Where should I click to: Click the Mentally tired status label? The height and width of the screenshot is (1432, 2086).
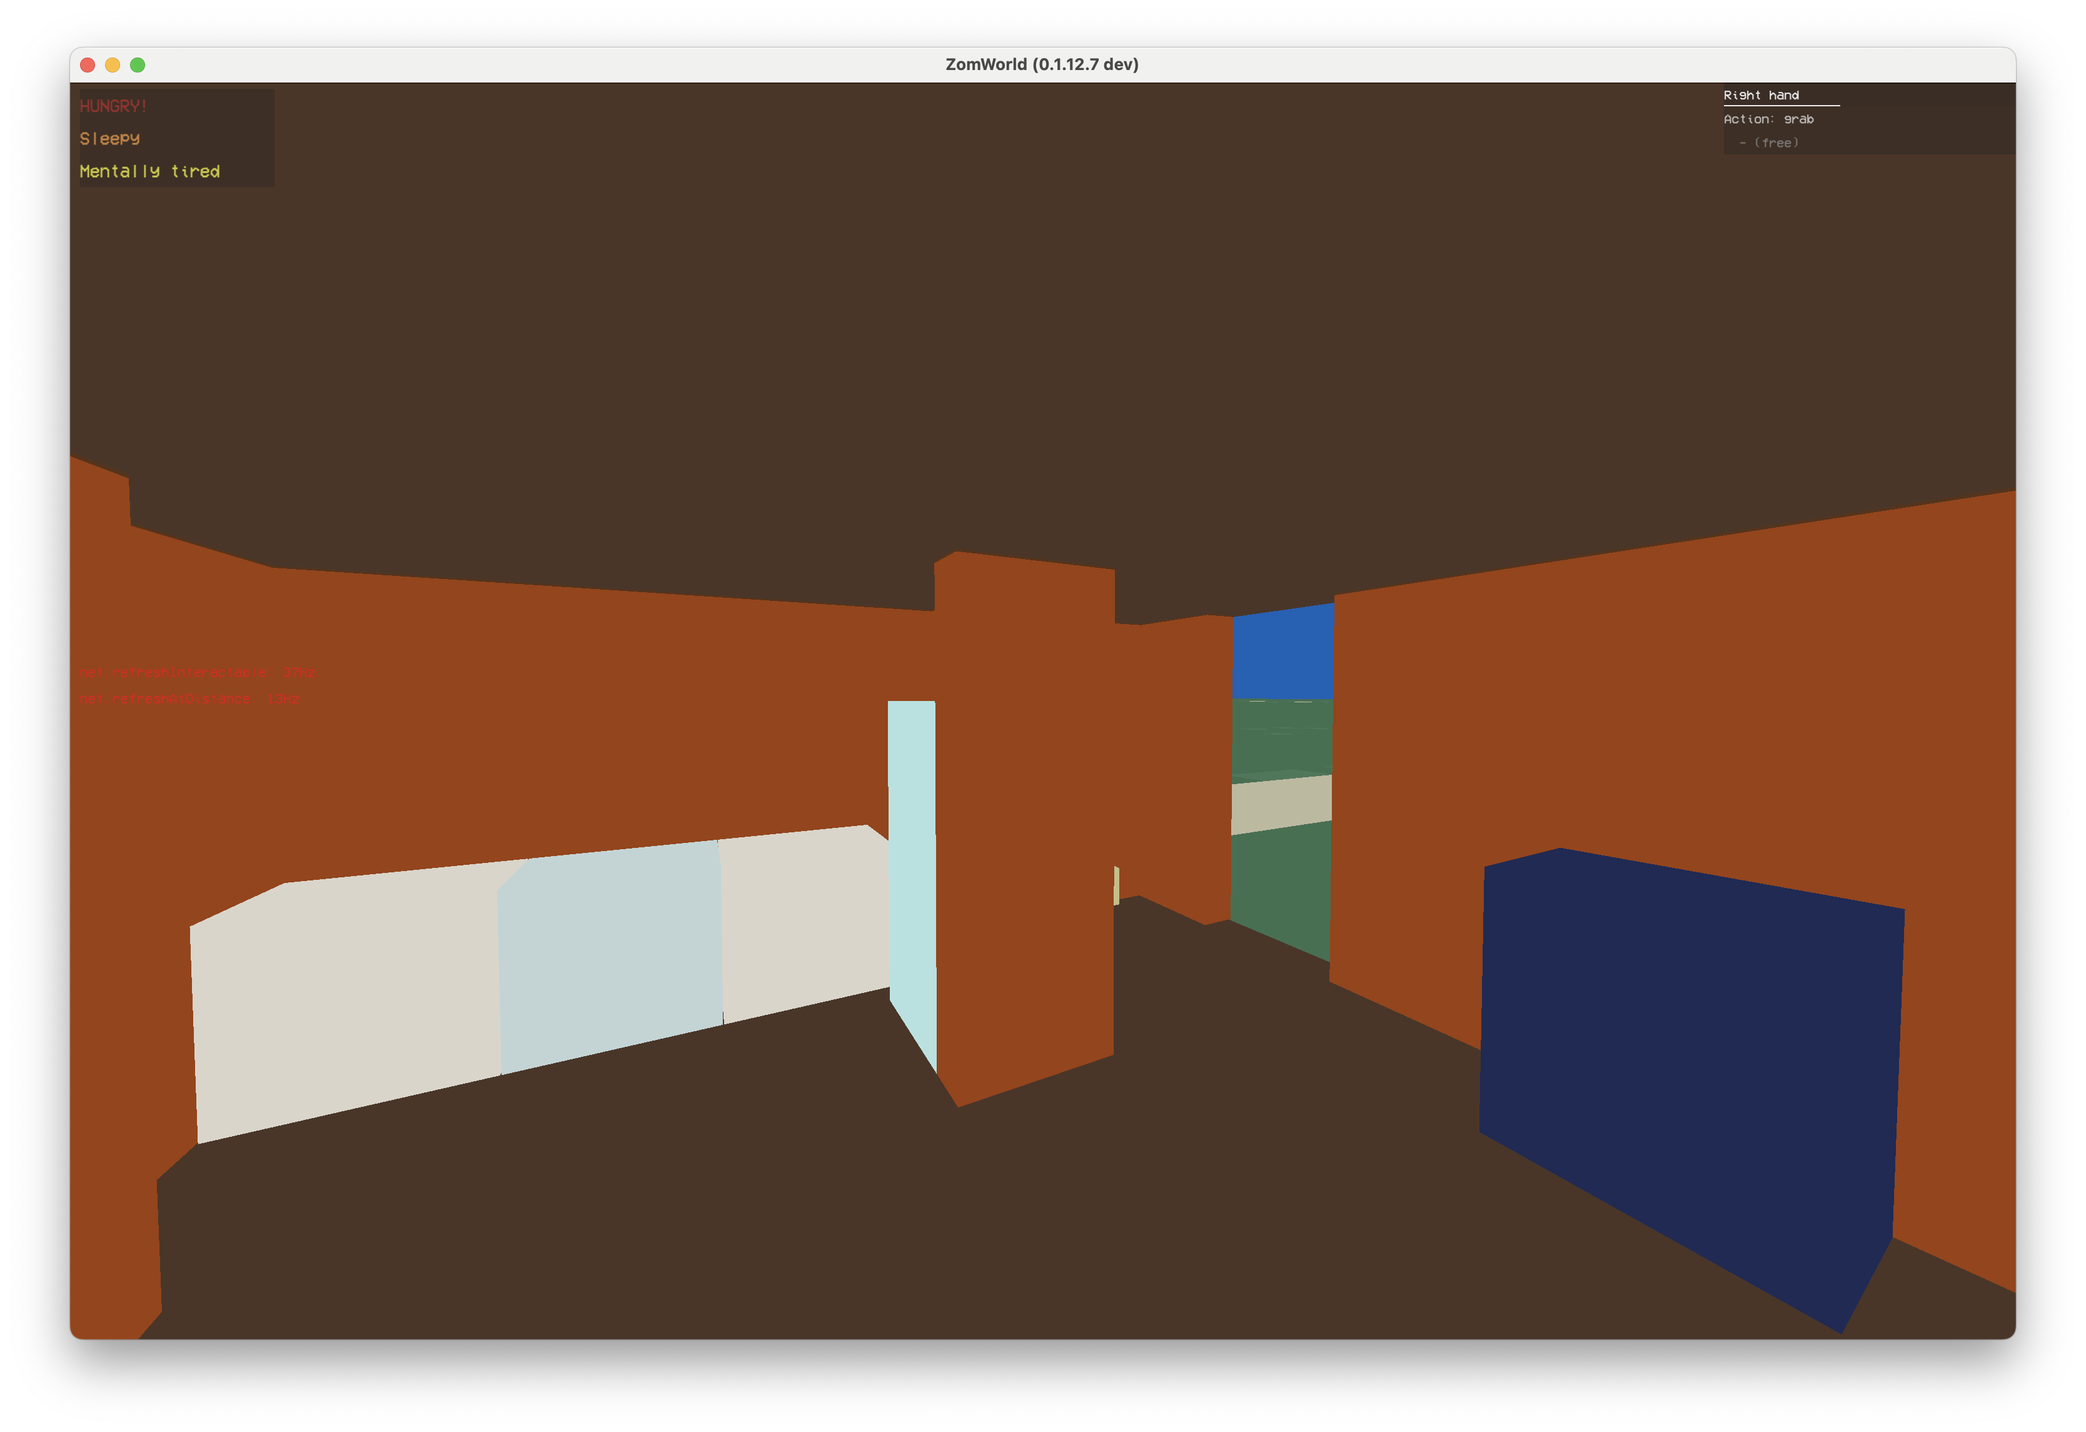(149, 171)
